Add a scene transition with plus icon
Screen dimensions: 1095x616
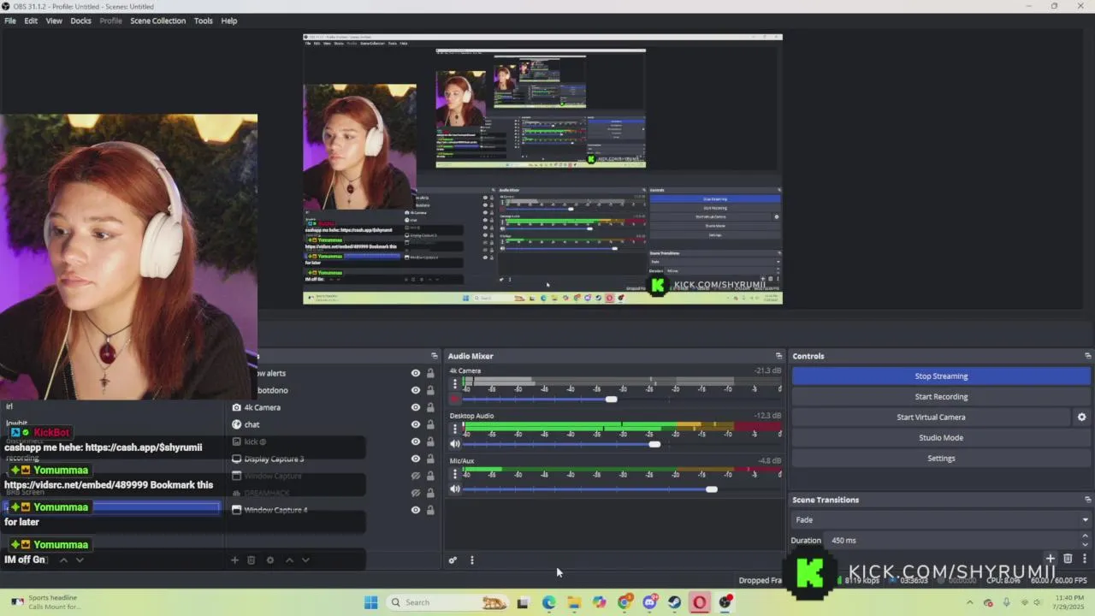point(1050,559)
